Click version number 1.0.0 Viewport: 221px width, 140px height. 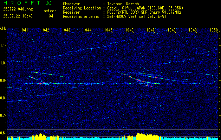[x=48, y=3]
